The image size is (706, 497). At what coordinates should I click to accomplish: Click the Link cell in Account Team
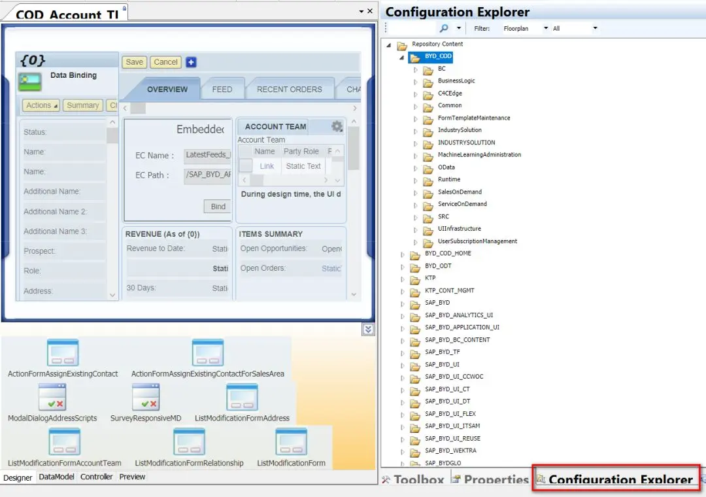tap(267, 166)
